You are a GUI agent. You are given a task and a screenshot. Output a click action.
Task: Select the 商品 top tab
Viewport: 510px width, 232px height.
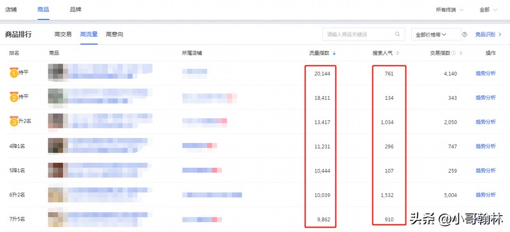[x=43, y=10]
